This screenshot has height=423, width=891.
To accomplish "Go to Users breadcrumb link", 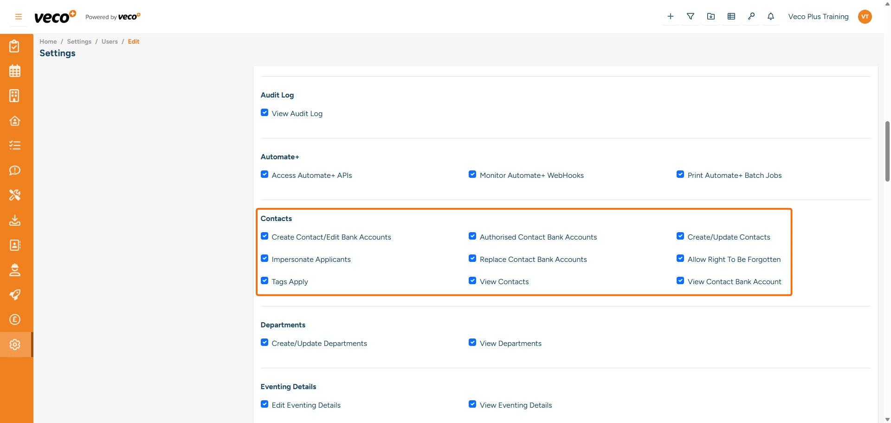I will coord(110,41).
